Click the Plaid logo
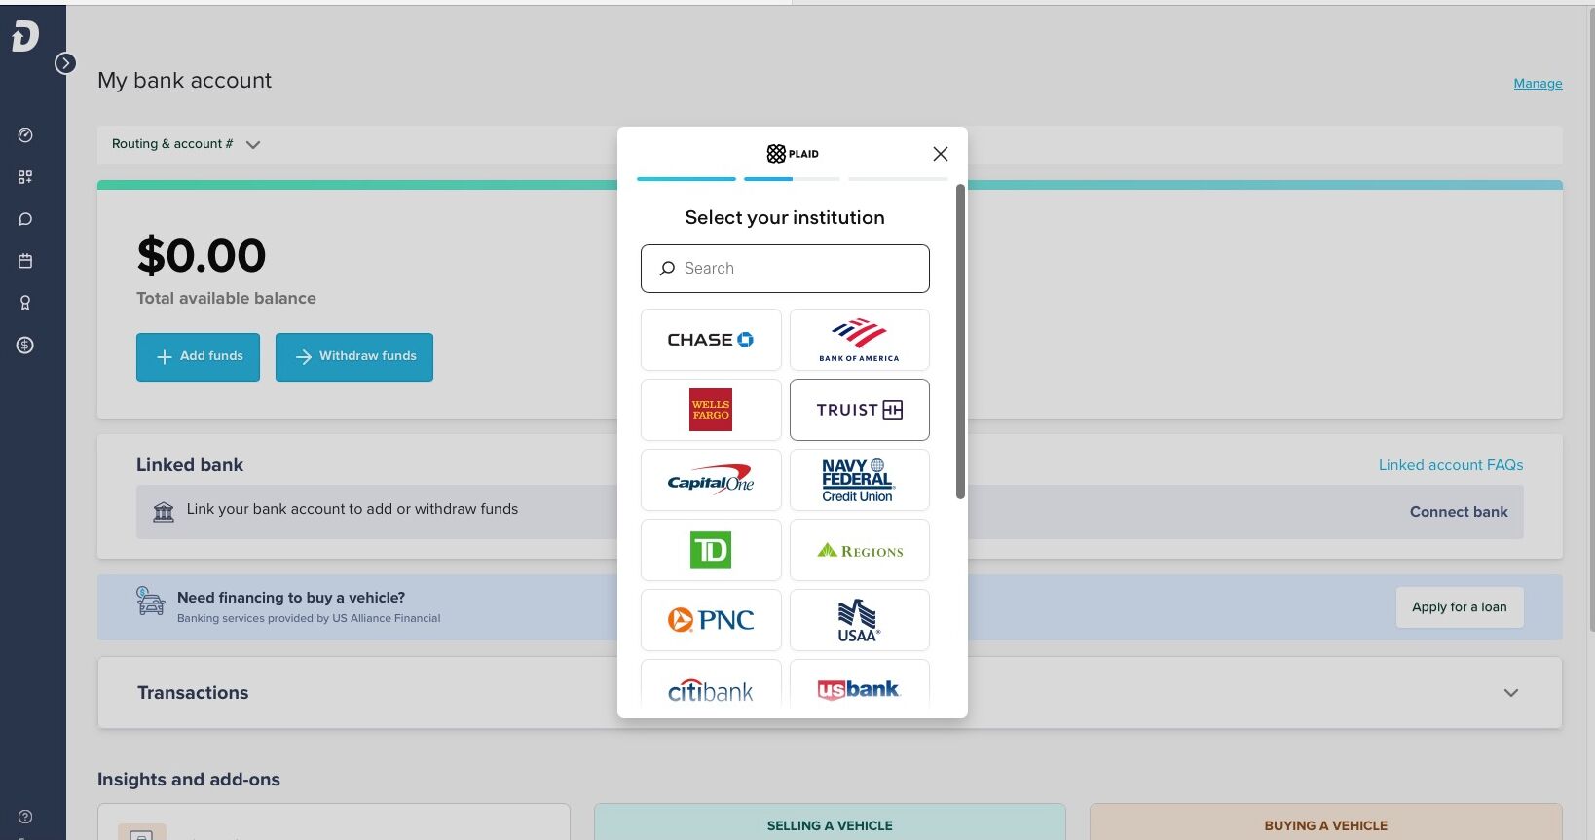 [x=793, y=154]
